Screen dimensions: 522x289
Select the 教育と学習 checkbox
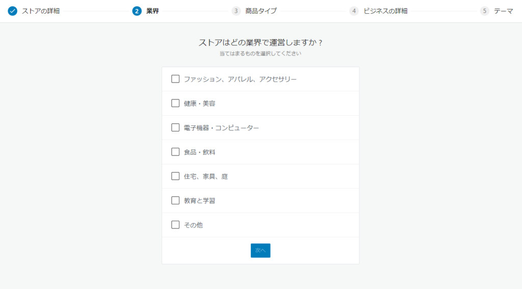tap(175, 200)
